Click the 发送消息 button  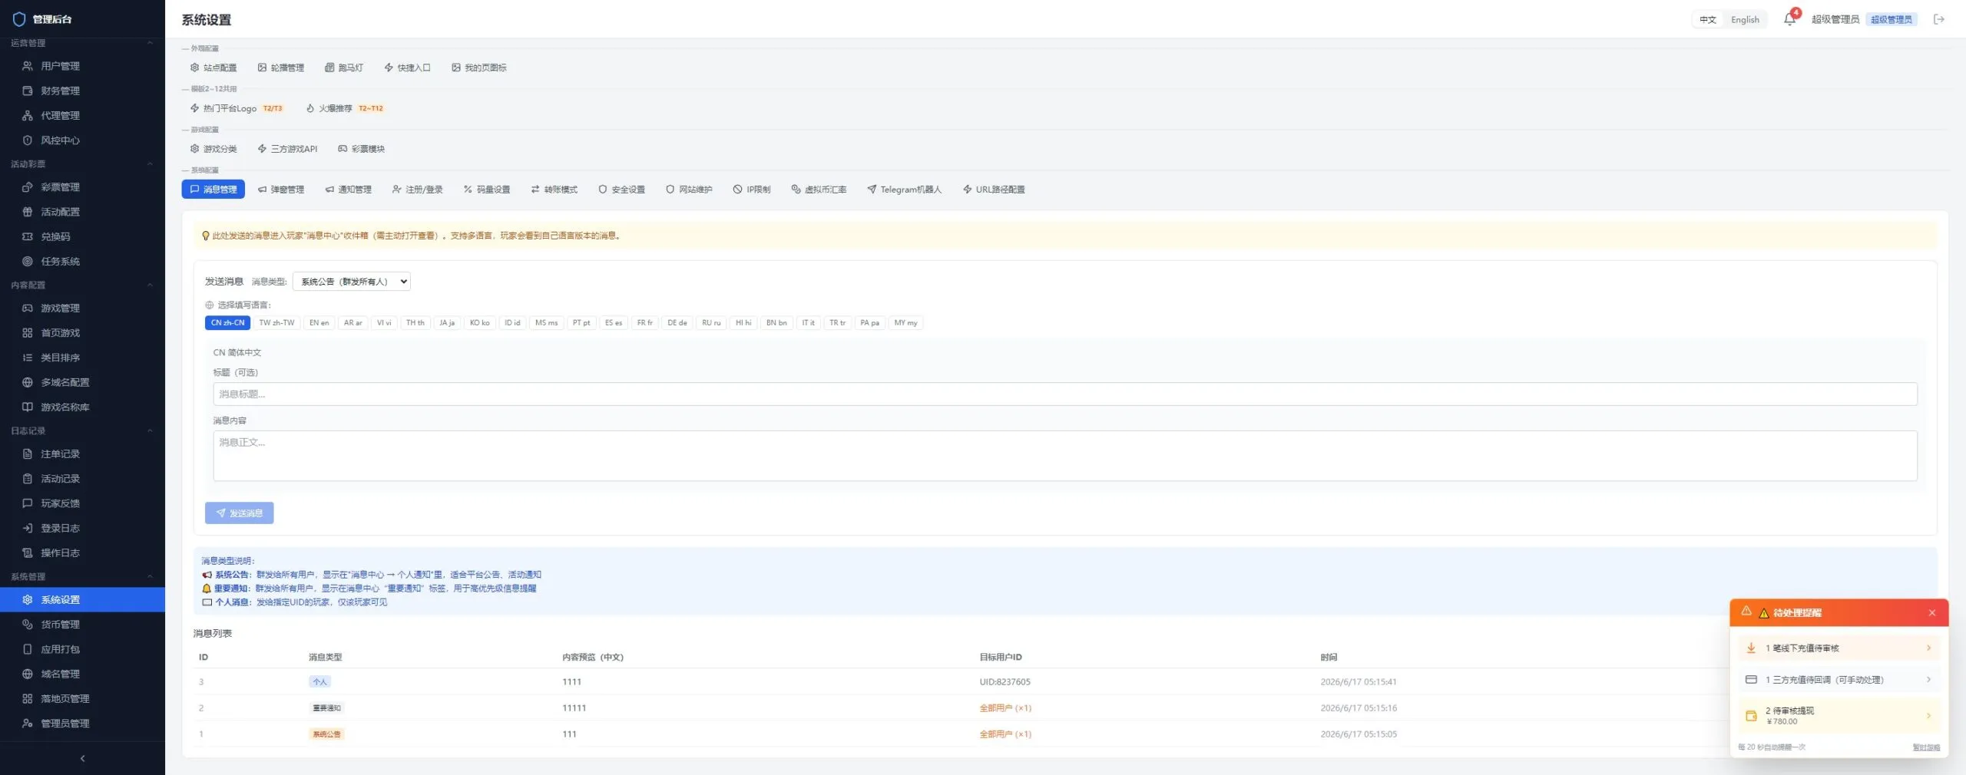(239, 513)
